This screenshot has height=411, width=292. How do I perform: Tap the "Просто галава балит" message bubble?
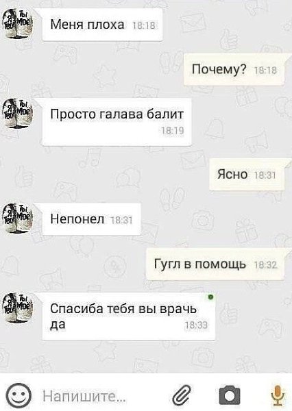point(117,122)
